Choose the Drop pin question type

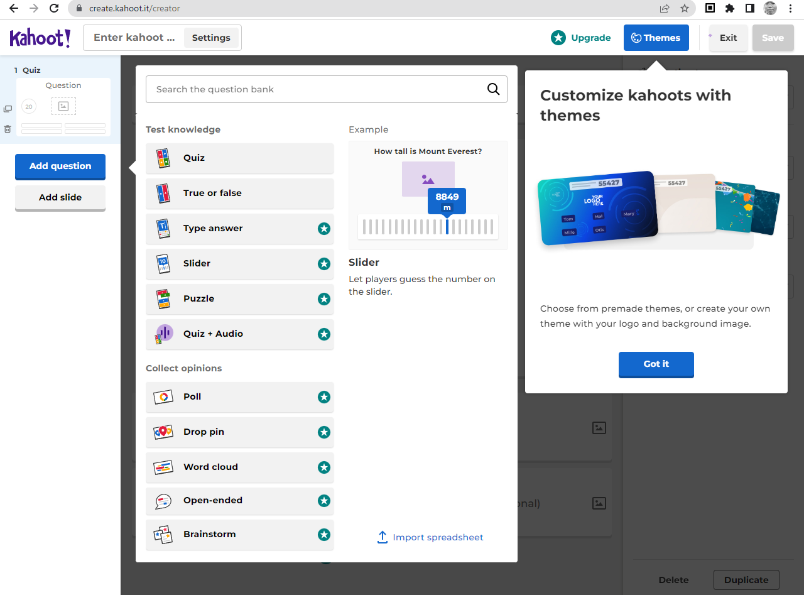click(x=239, y=432)
